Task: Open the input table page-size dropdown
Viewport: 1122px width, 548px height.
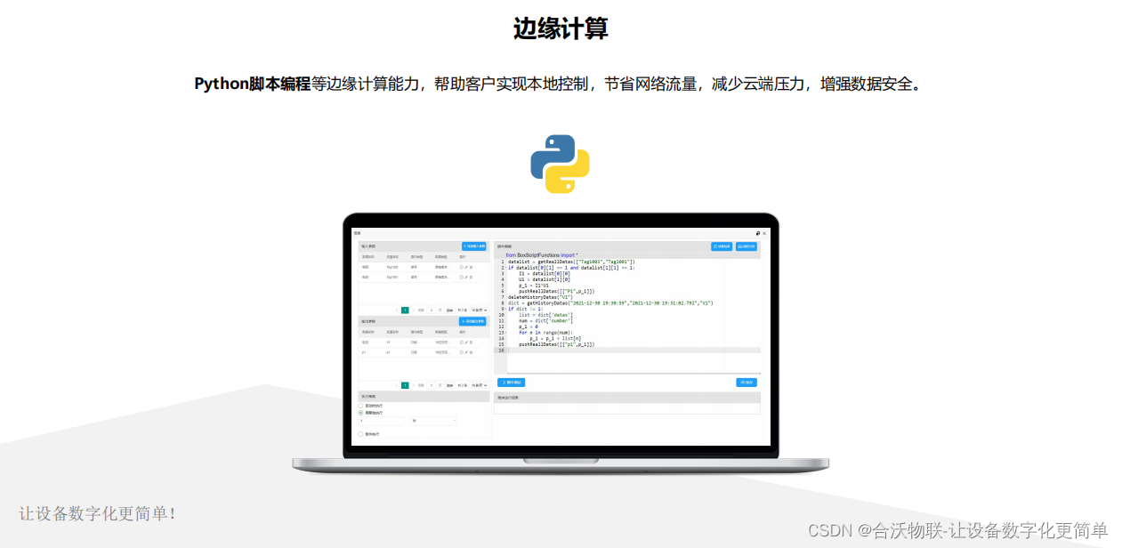Action: click(x=479, y=310)
